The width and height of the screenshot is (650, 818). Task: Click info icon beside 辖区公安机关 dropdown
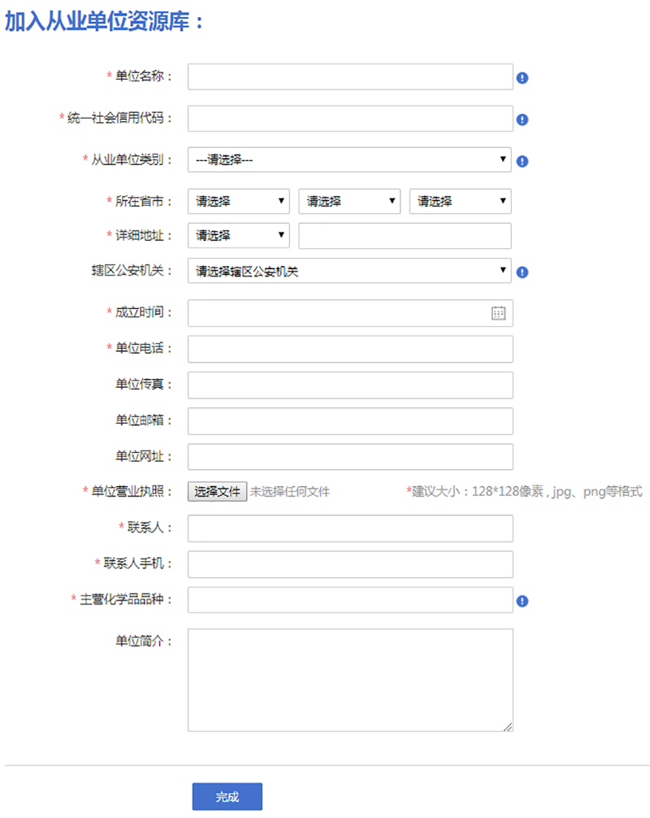click(x=522, y=272)
